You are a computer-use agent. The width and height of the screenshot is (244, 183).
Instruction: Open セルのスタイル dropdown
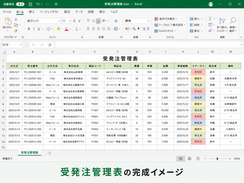165,31
